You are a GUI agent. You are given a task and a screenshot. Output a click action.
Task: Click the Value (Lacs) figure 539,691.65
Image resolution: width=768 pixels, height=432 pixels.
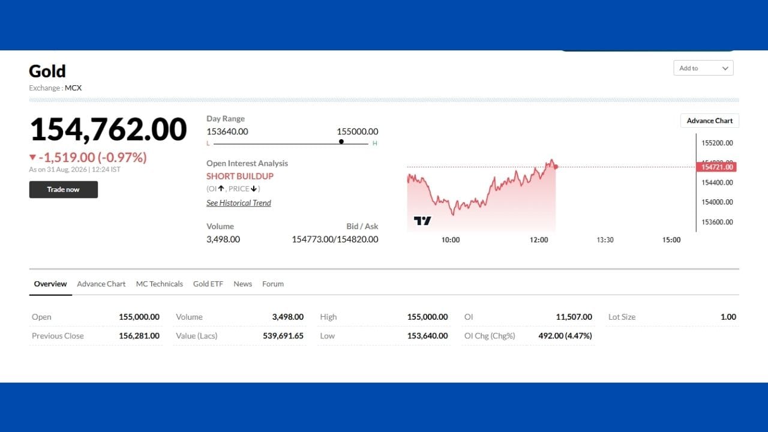tap(283, 336)
